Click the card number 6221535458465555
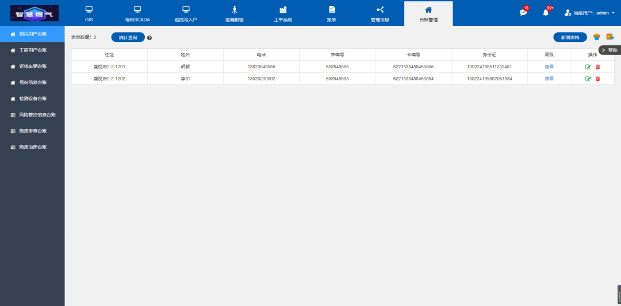 coord(413,67)
